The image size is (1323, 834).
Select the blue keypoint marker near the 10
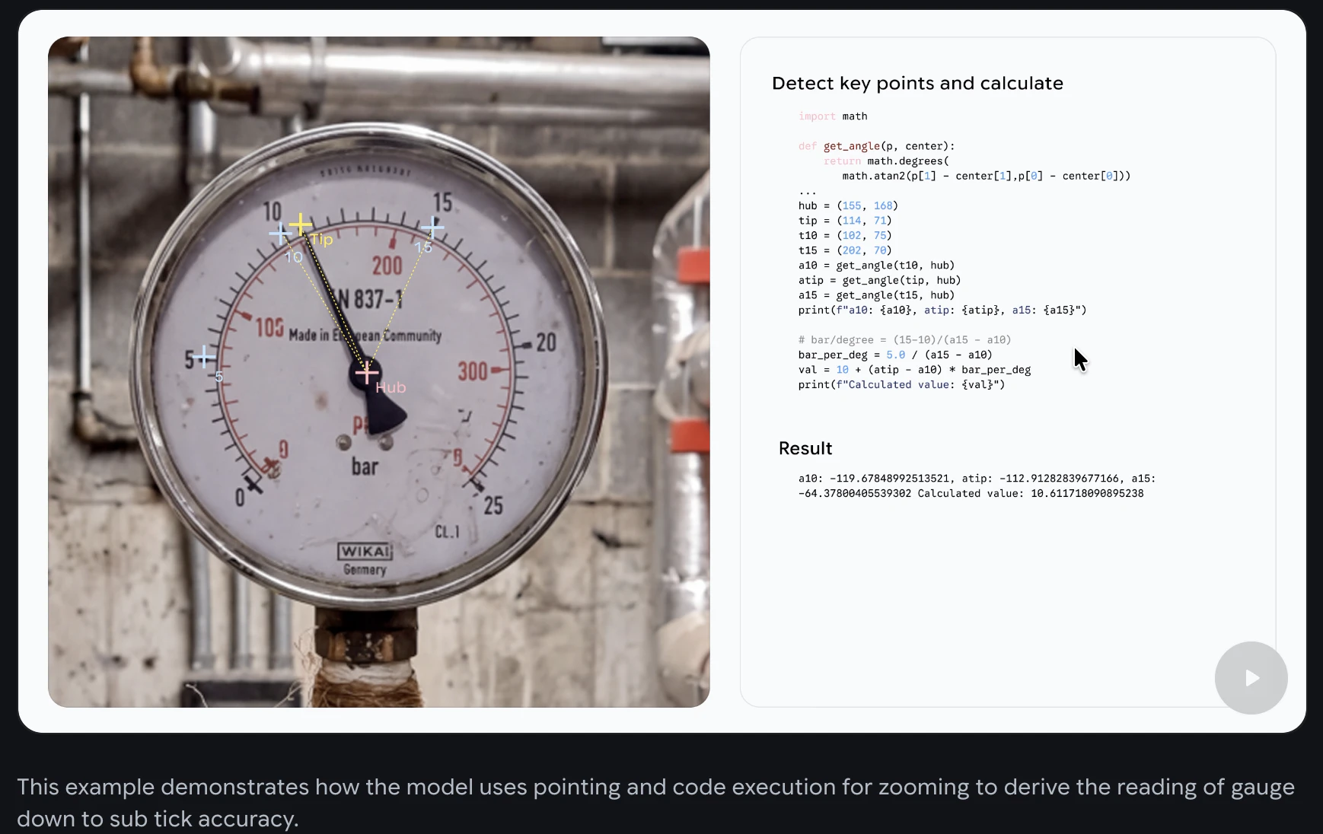[279, 233]
